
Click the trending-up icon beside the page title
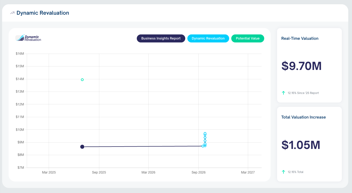12,13
